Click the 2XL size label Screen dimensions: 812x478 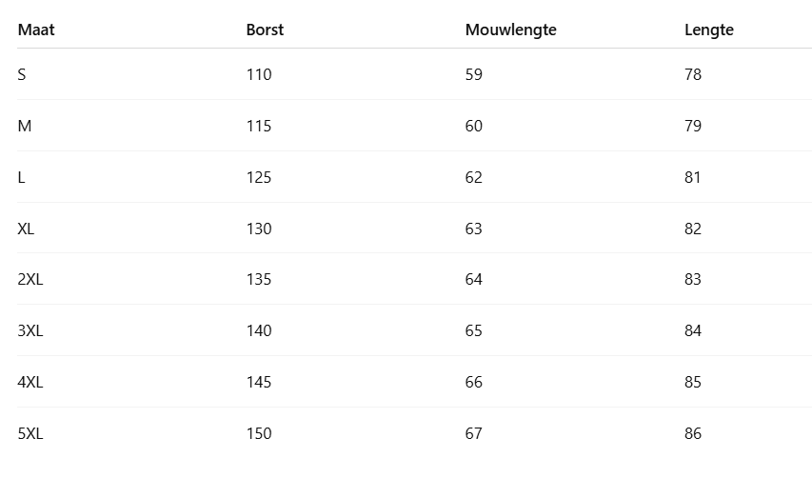click(x=30, y=279)
